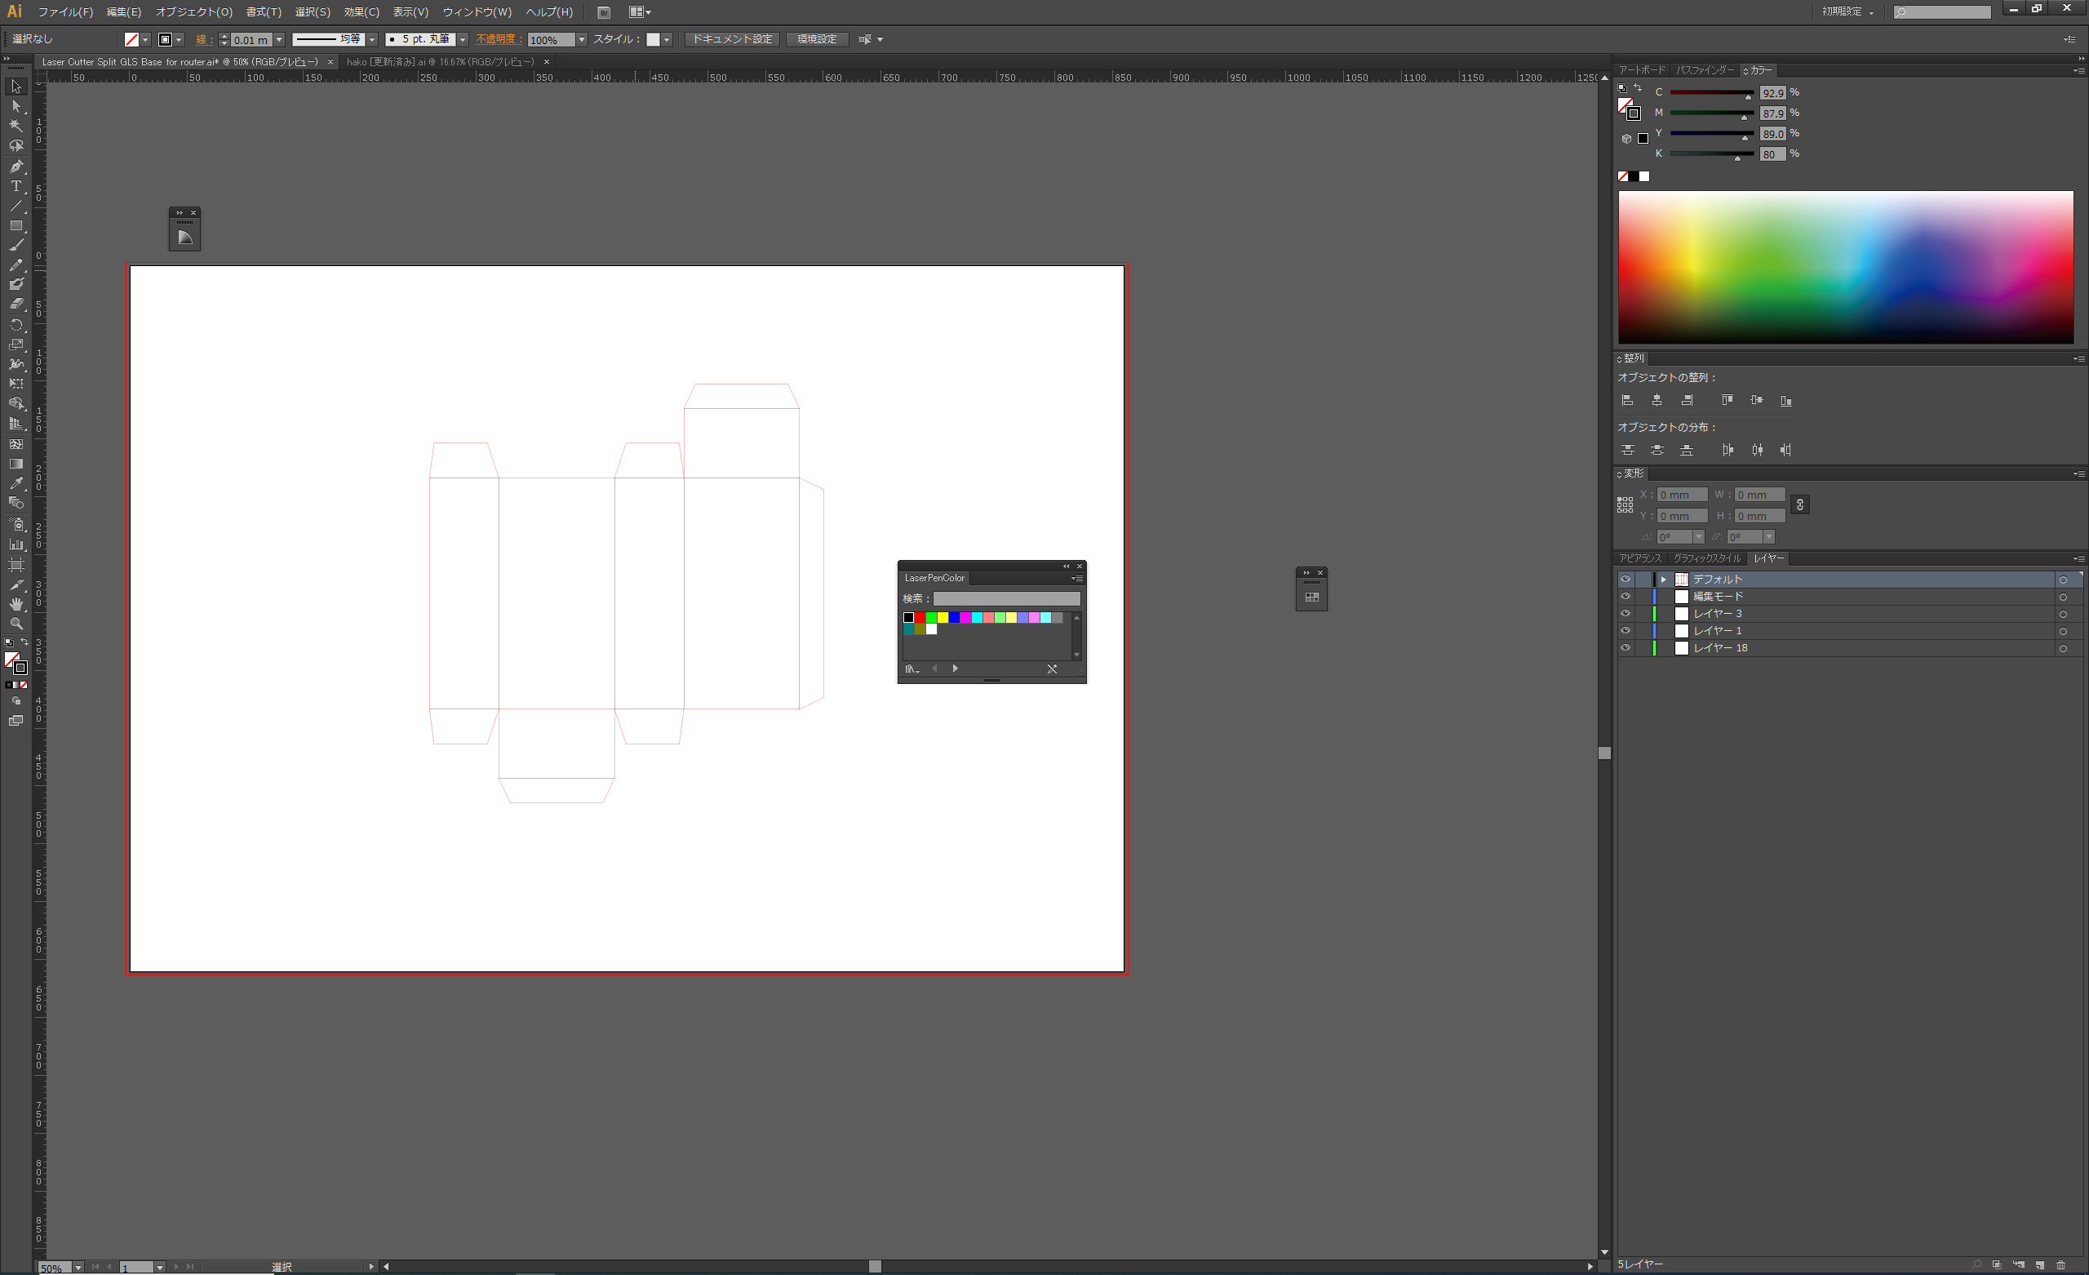Hide the レイヤー 18 layer
The width and height of the screenshot is (2089, 1275).
point(1626,648)
